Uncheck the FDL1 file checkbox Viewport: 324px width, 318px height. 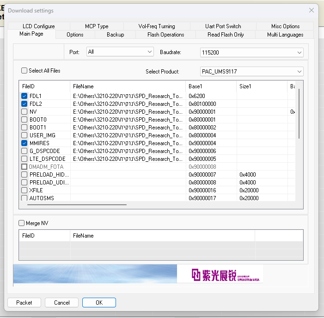(24, 96)
